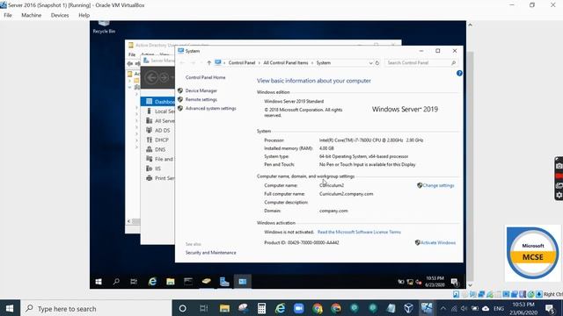Open guest notification center icon
563x316 pixels.
[455, 282]
